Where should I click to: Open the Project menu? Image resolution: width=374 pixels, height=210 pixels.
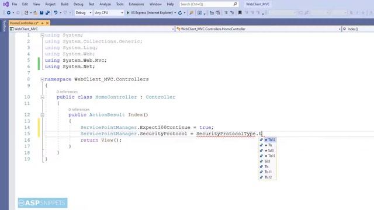(x=50, y=4)
